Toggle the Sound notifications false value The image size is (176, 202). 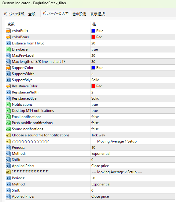coord(133,129)
